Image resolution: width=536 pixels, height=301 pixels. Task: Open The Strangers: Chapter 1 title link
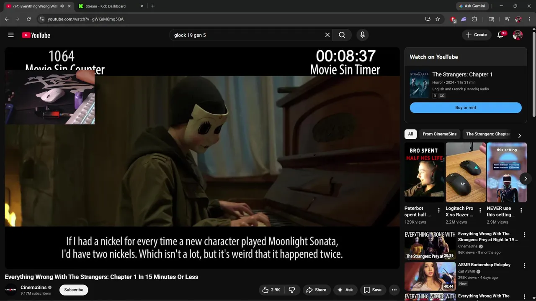tap(462, 74)
